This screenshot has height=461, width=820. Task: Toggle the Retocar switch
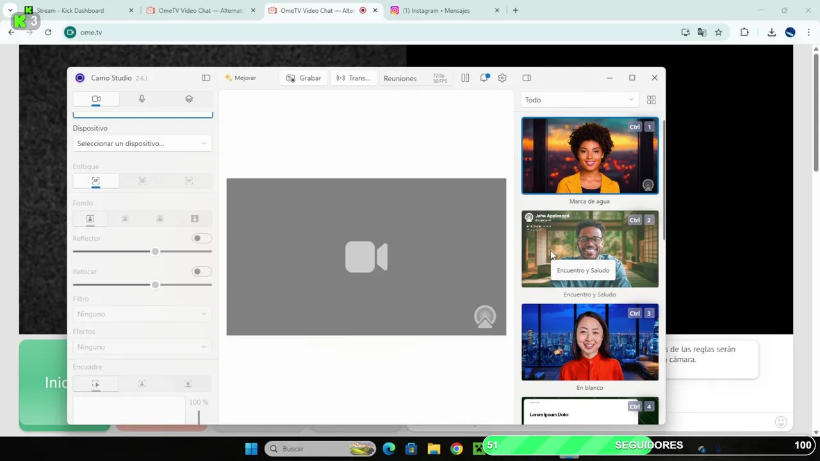(x=201, y=271)
